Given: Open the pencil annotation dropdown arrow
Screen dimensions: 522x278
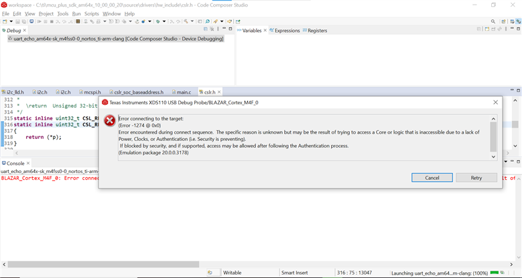Looking at the screenshot, I should (222, 21).
